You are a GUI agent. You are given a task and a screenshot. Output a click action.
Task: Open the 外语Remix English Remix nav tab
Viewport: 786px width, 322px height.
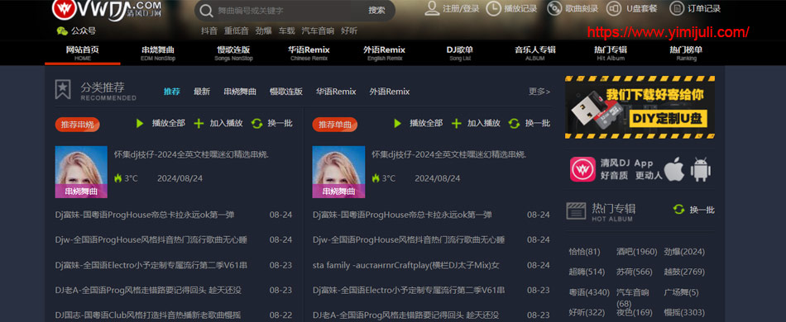tap(384, 53)
